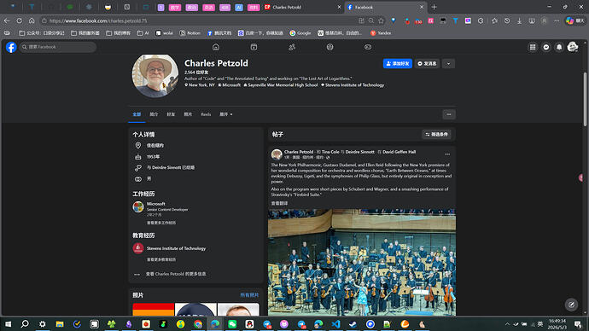Image resolution: width=589 pixels, height=331 pixels.
Task: Open the Facebook menu grid icon
Action: tap(533, 47)
